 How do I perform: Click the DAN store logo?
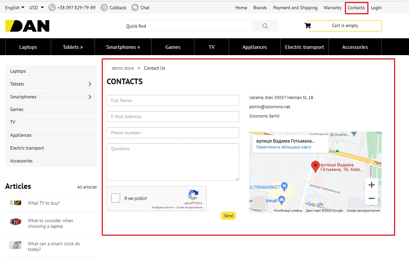tap(27, 26)
